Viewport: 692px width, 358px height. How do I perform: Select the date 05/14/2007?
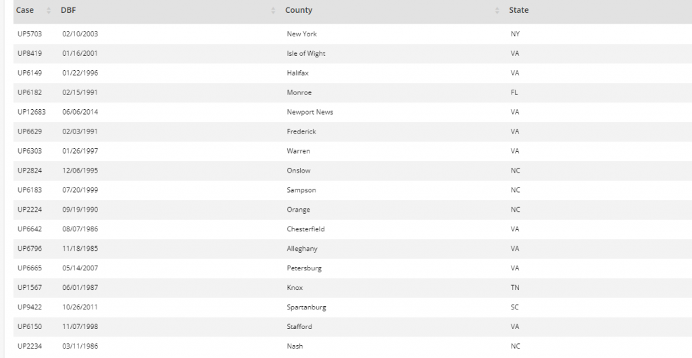coord(80,268)
